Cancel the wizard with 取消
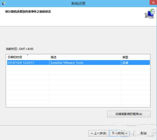 point(143,133)
